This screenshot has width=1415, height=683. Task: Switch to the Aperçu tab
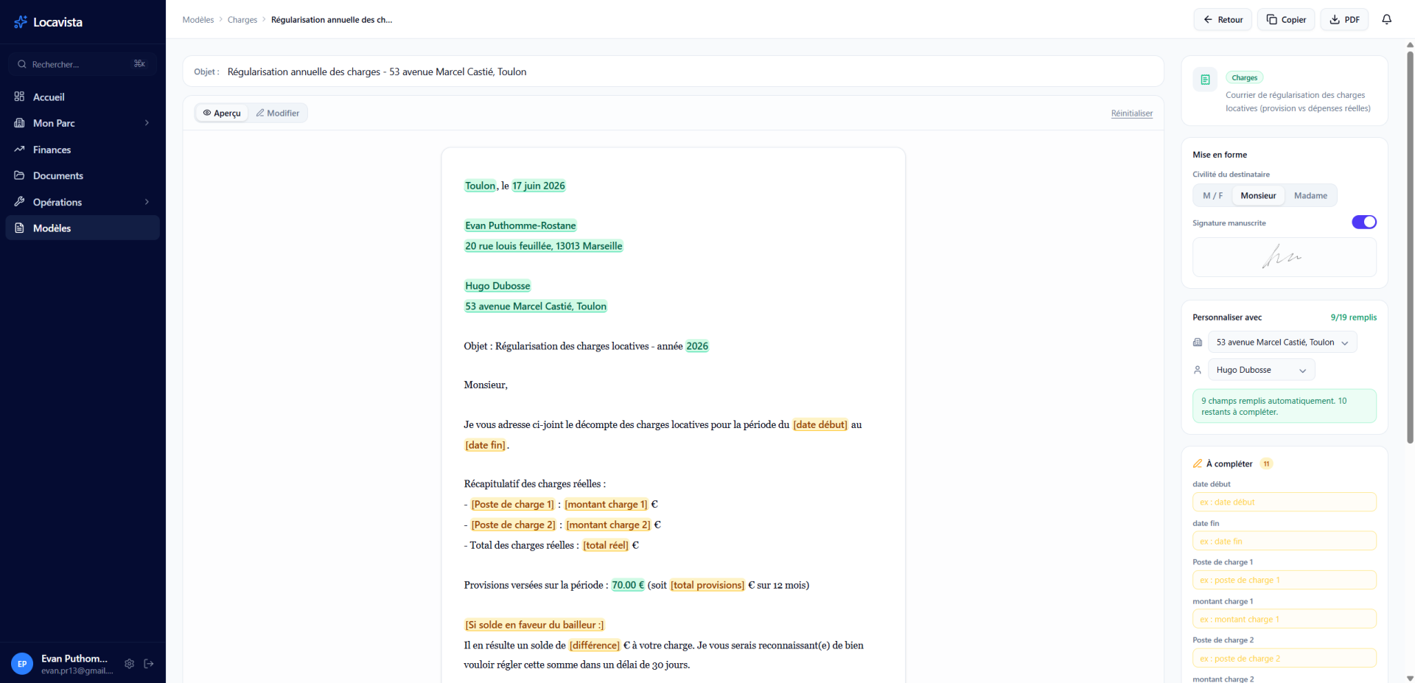pyautogui.click(x=222, y=113)
